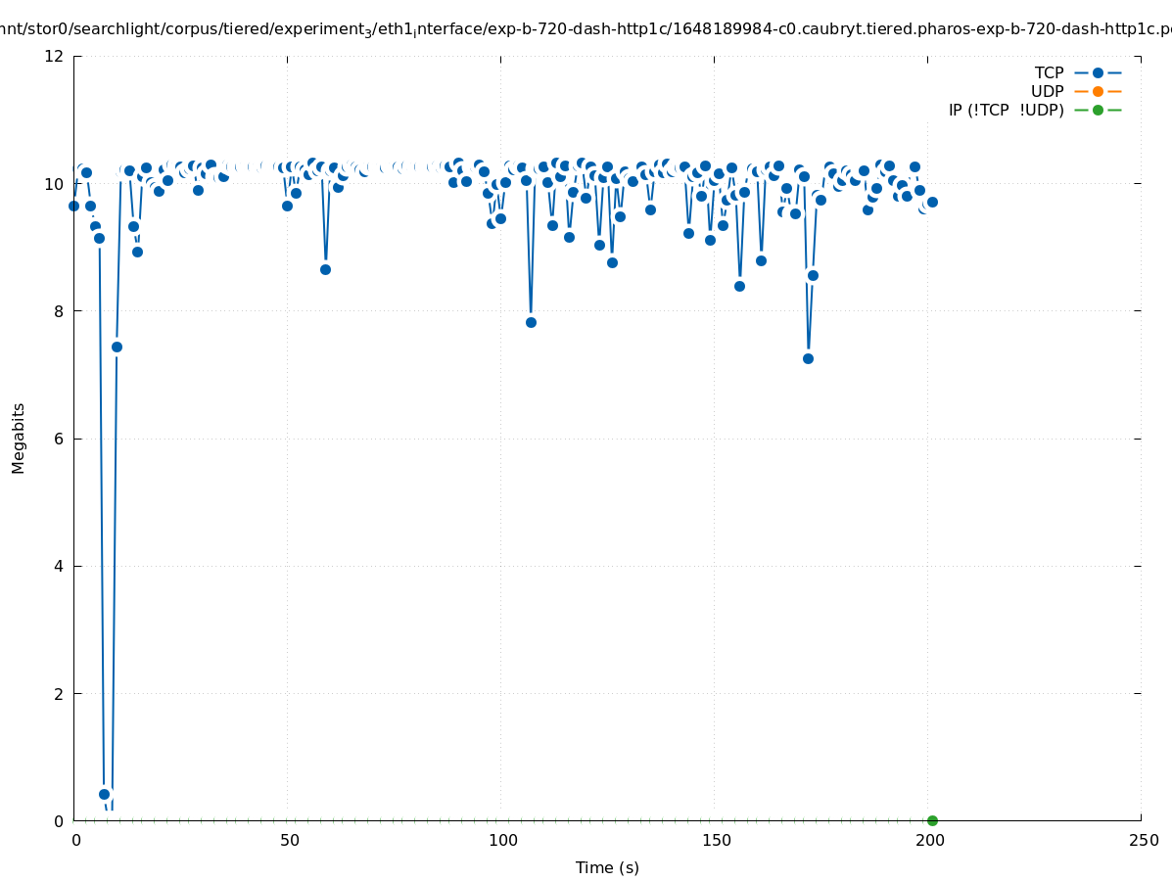Image resolution: width=1172 pixels, height=881 pixels.
Task: Click the 12 tick label on y-axis
Action: [x=55, y=56]
